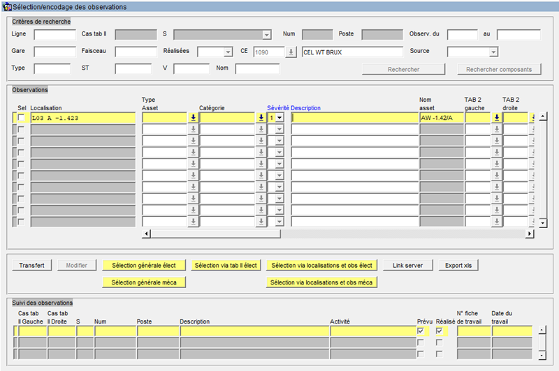Click the Rechercher button
Image resolution: width=559 pixels, height=371 pixels.
(x=404, y=69)
